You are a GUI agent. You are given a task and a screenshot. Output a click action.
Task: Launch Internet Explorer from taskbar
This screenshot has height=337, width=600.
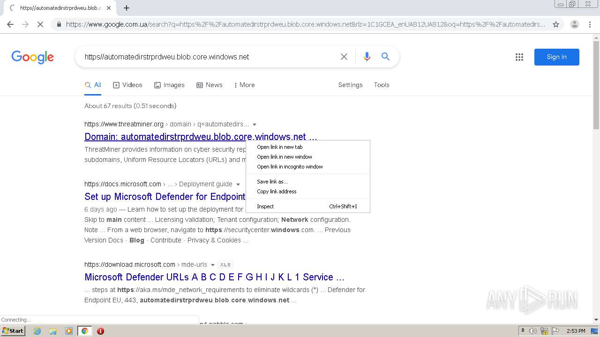pos(37,331)
